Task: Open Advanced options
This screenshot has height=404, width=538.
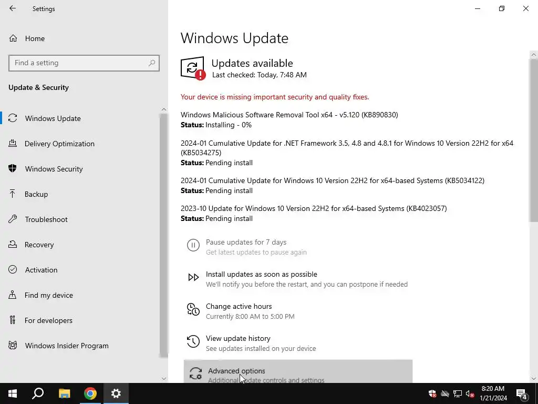Action: pyautogui.click(x=298, y=371)
